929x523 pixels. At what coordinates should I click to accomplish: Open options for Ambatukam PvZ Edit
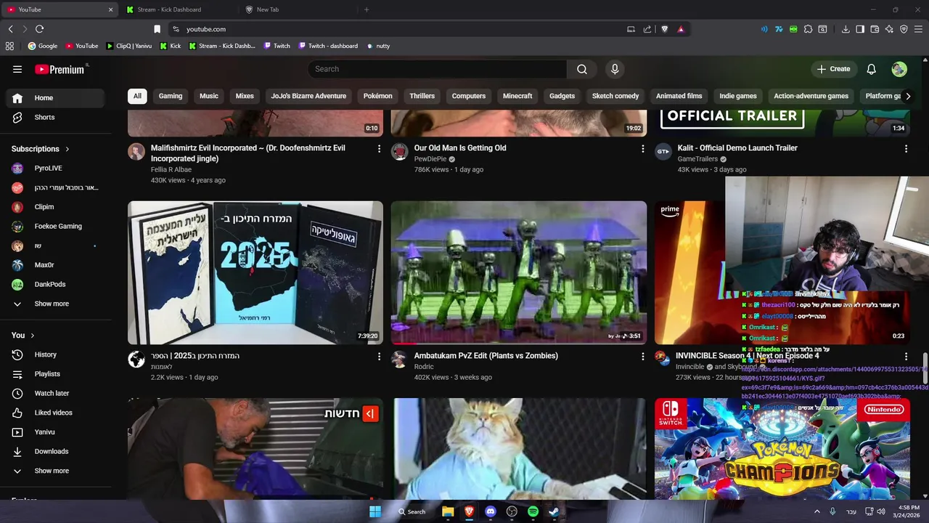point(642,357)
